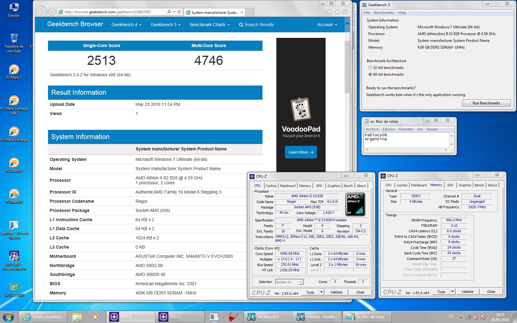Click the AMD Athlon II logo in CPU-Z
The height and width of the screenshot is (323, 517).
[355, 204]
